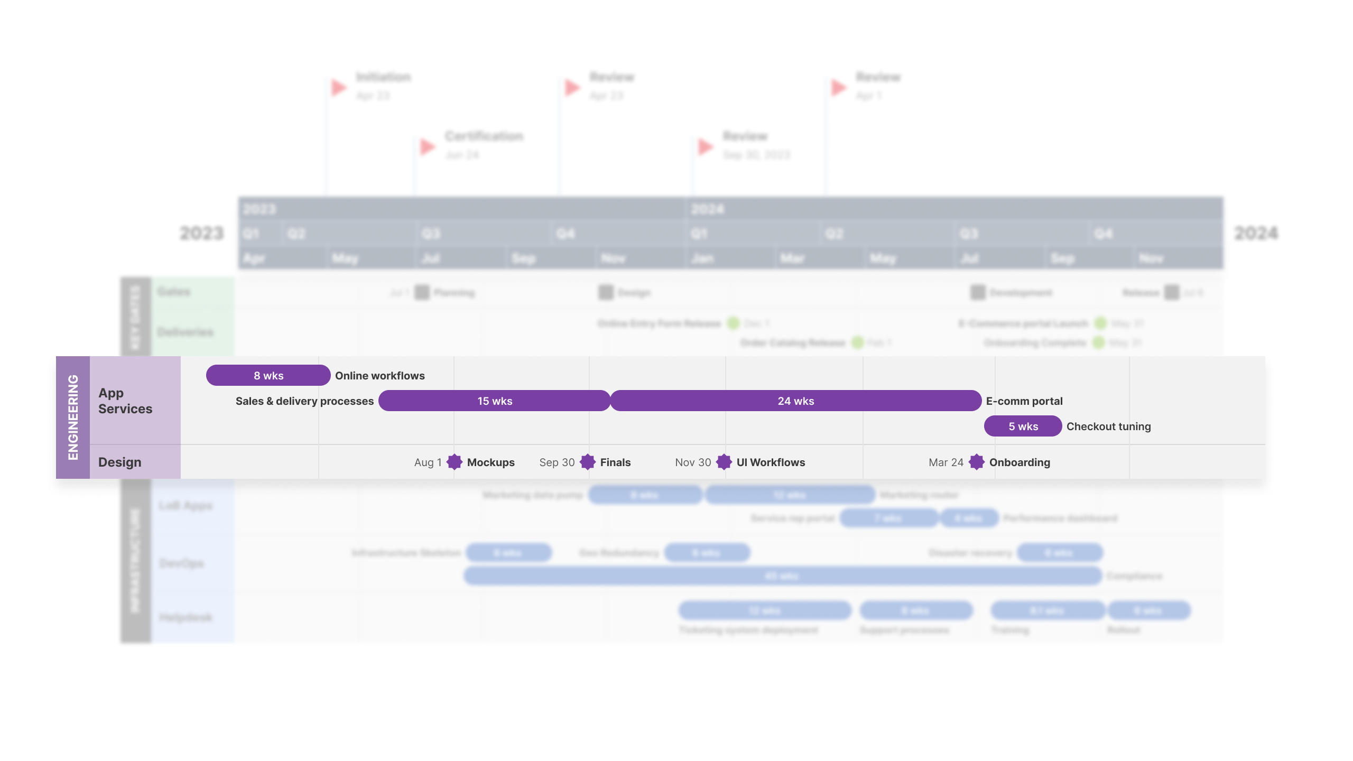Expand the DevOps section row
This screenshot has width=1353, height=761.
[x=179, y=563]
